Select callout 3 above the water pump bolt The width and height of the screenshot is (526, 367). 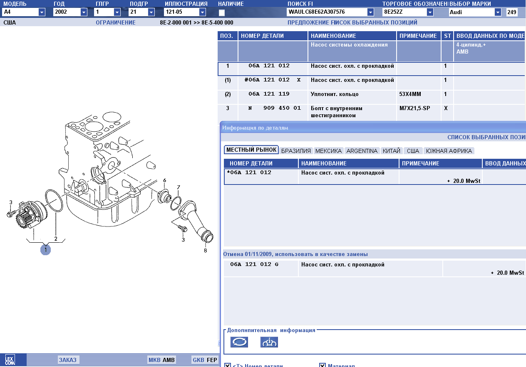click(x=11, y=202)
